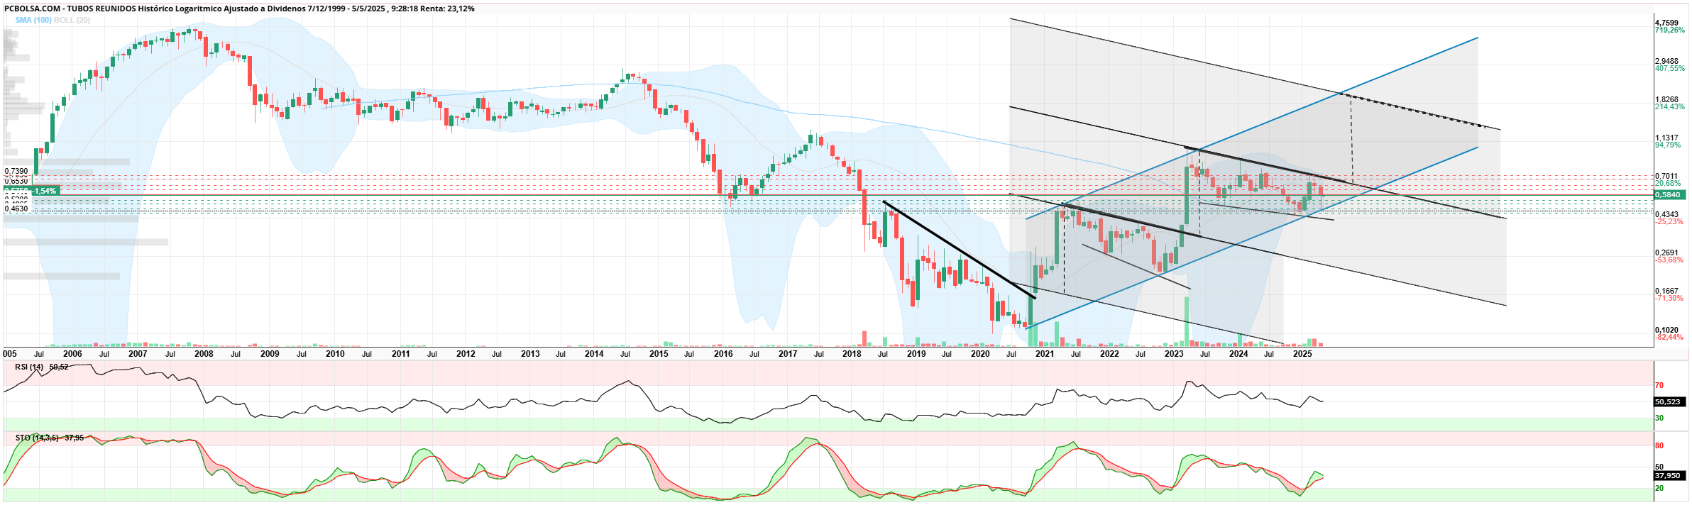1692x505 pixels.
Task: Click the -82,44% percentage label
Action: point(1669,337)
